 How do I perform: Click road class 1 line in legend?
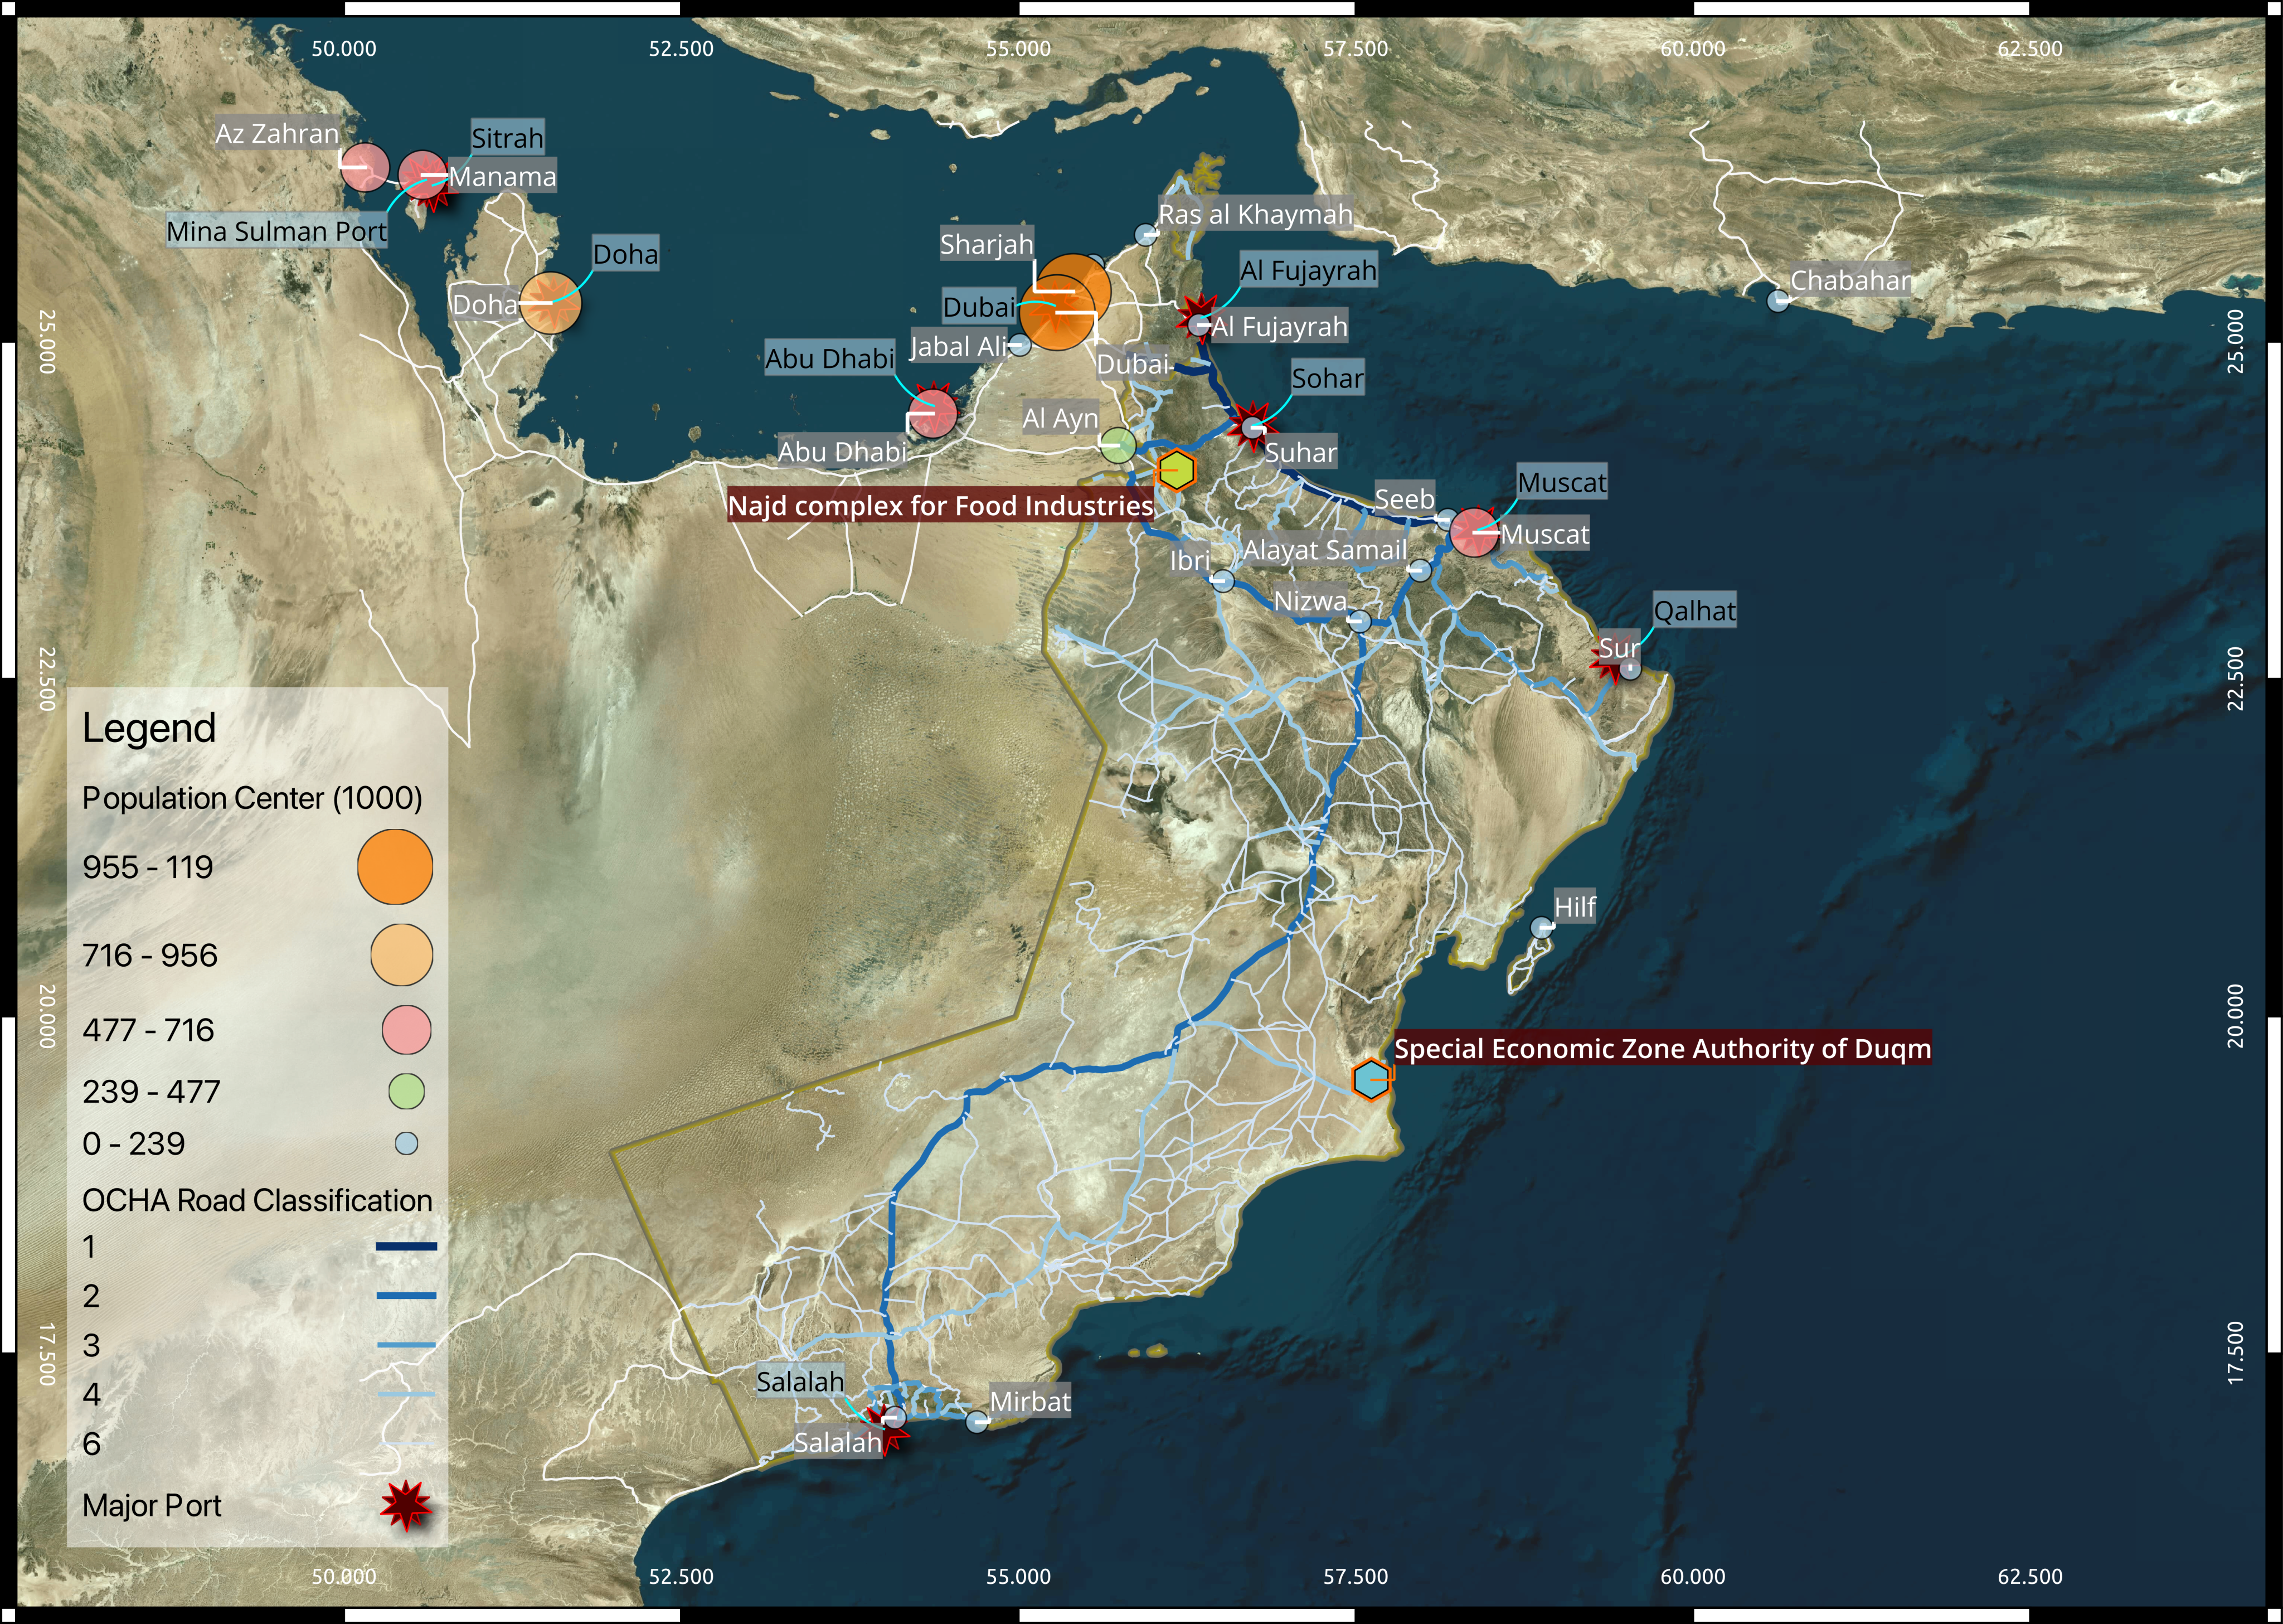click(x=406, y=1246)
